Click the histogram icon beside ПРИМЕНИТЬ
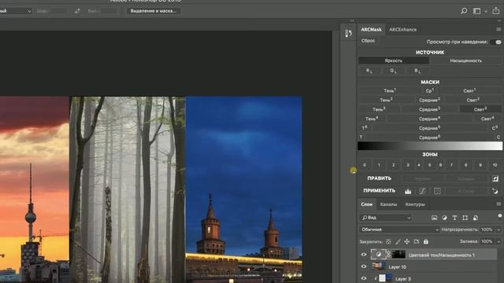The width and height of the screenshot is (504, 283). coord(408,191)
